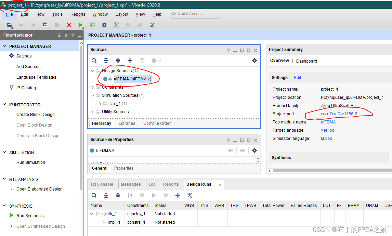Click the Paste icon in the main toolbar
Screen dimensions: 392x236
[x=57, y=25]
